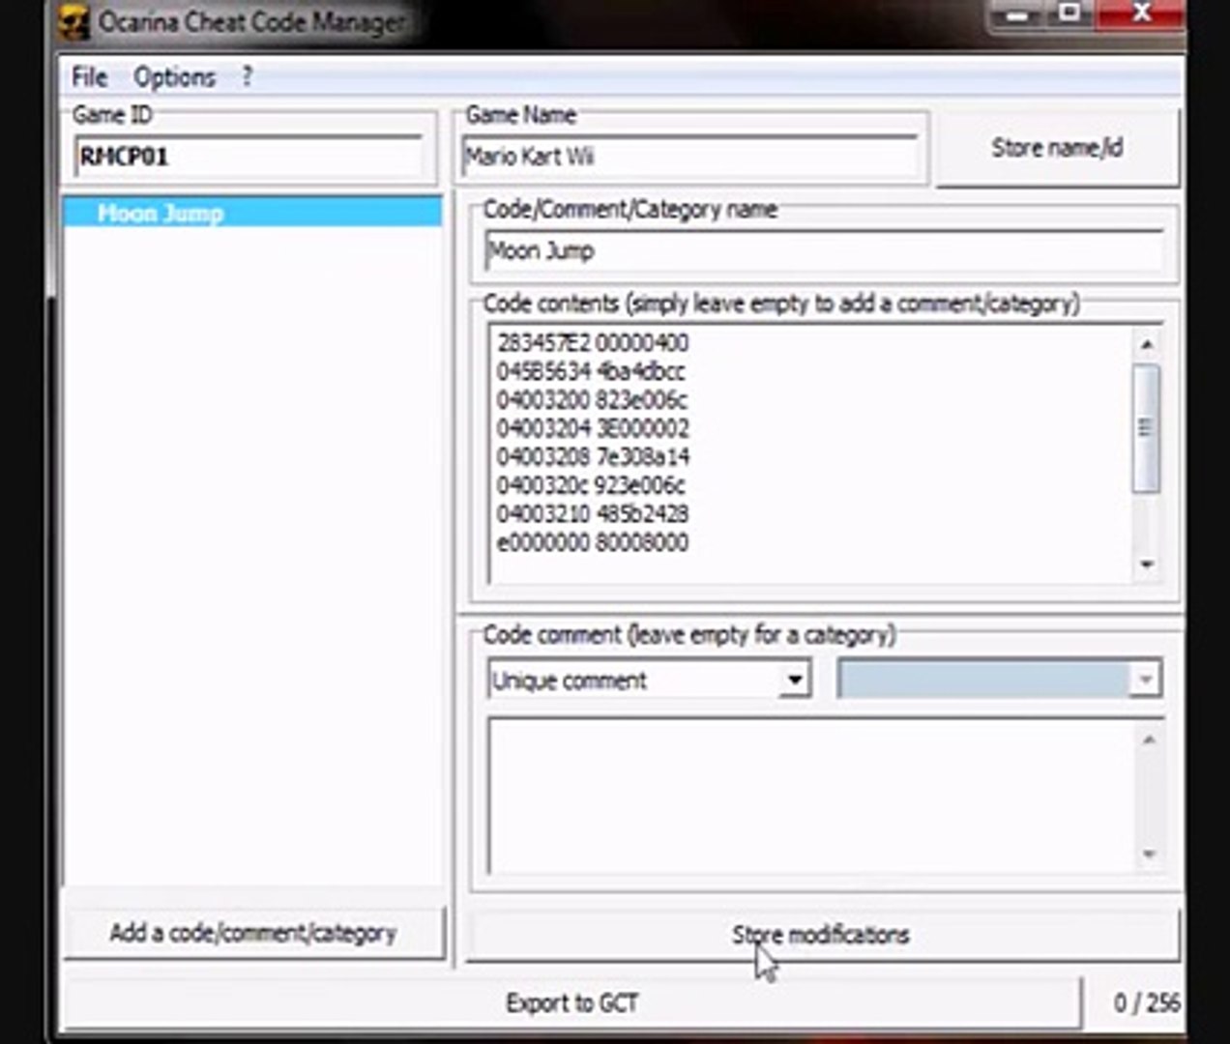The width and height of the screenshot is (1230, 1044).
Task: Click the 0 / 256 code counter
Action: (1146, 1003)
